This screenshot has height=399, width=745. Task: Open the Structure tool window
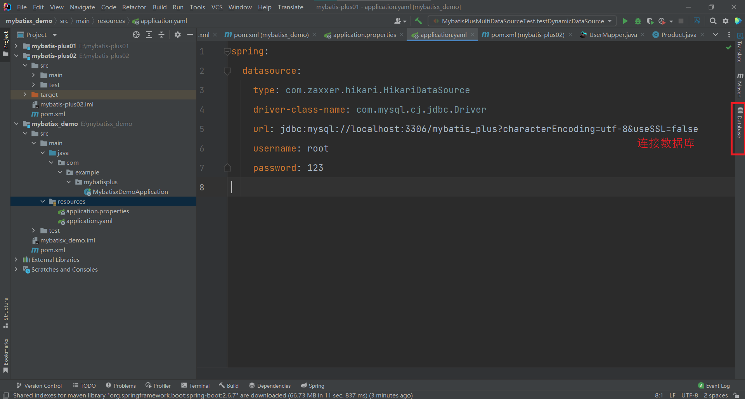(5, 313)
